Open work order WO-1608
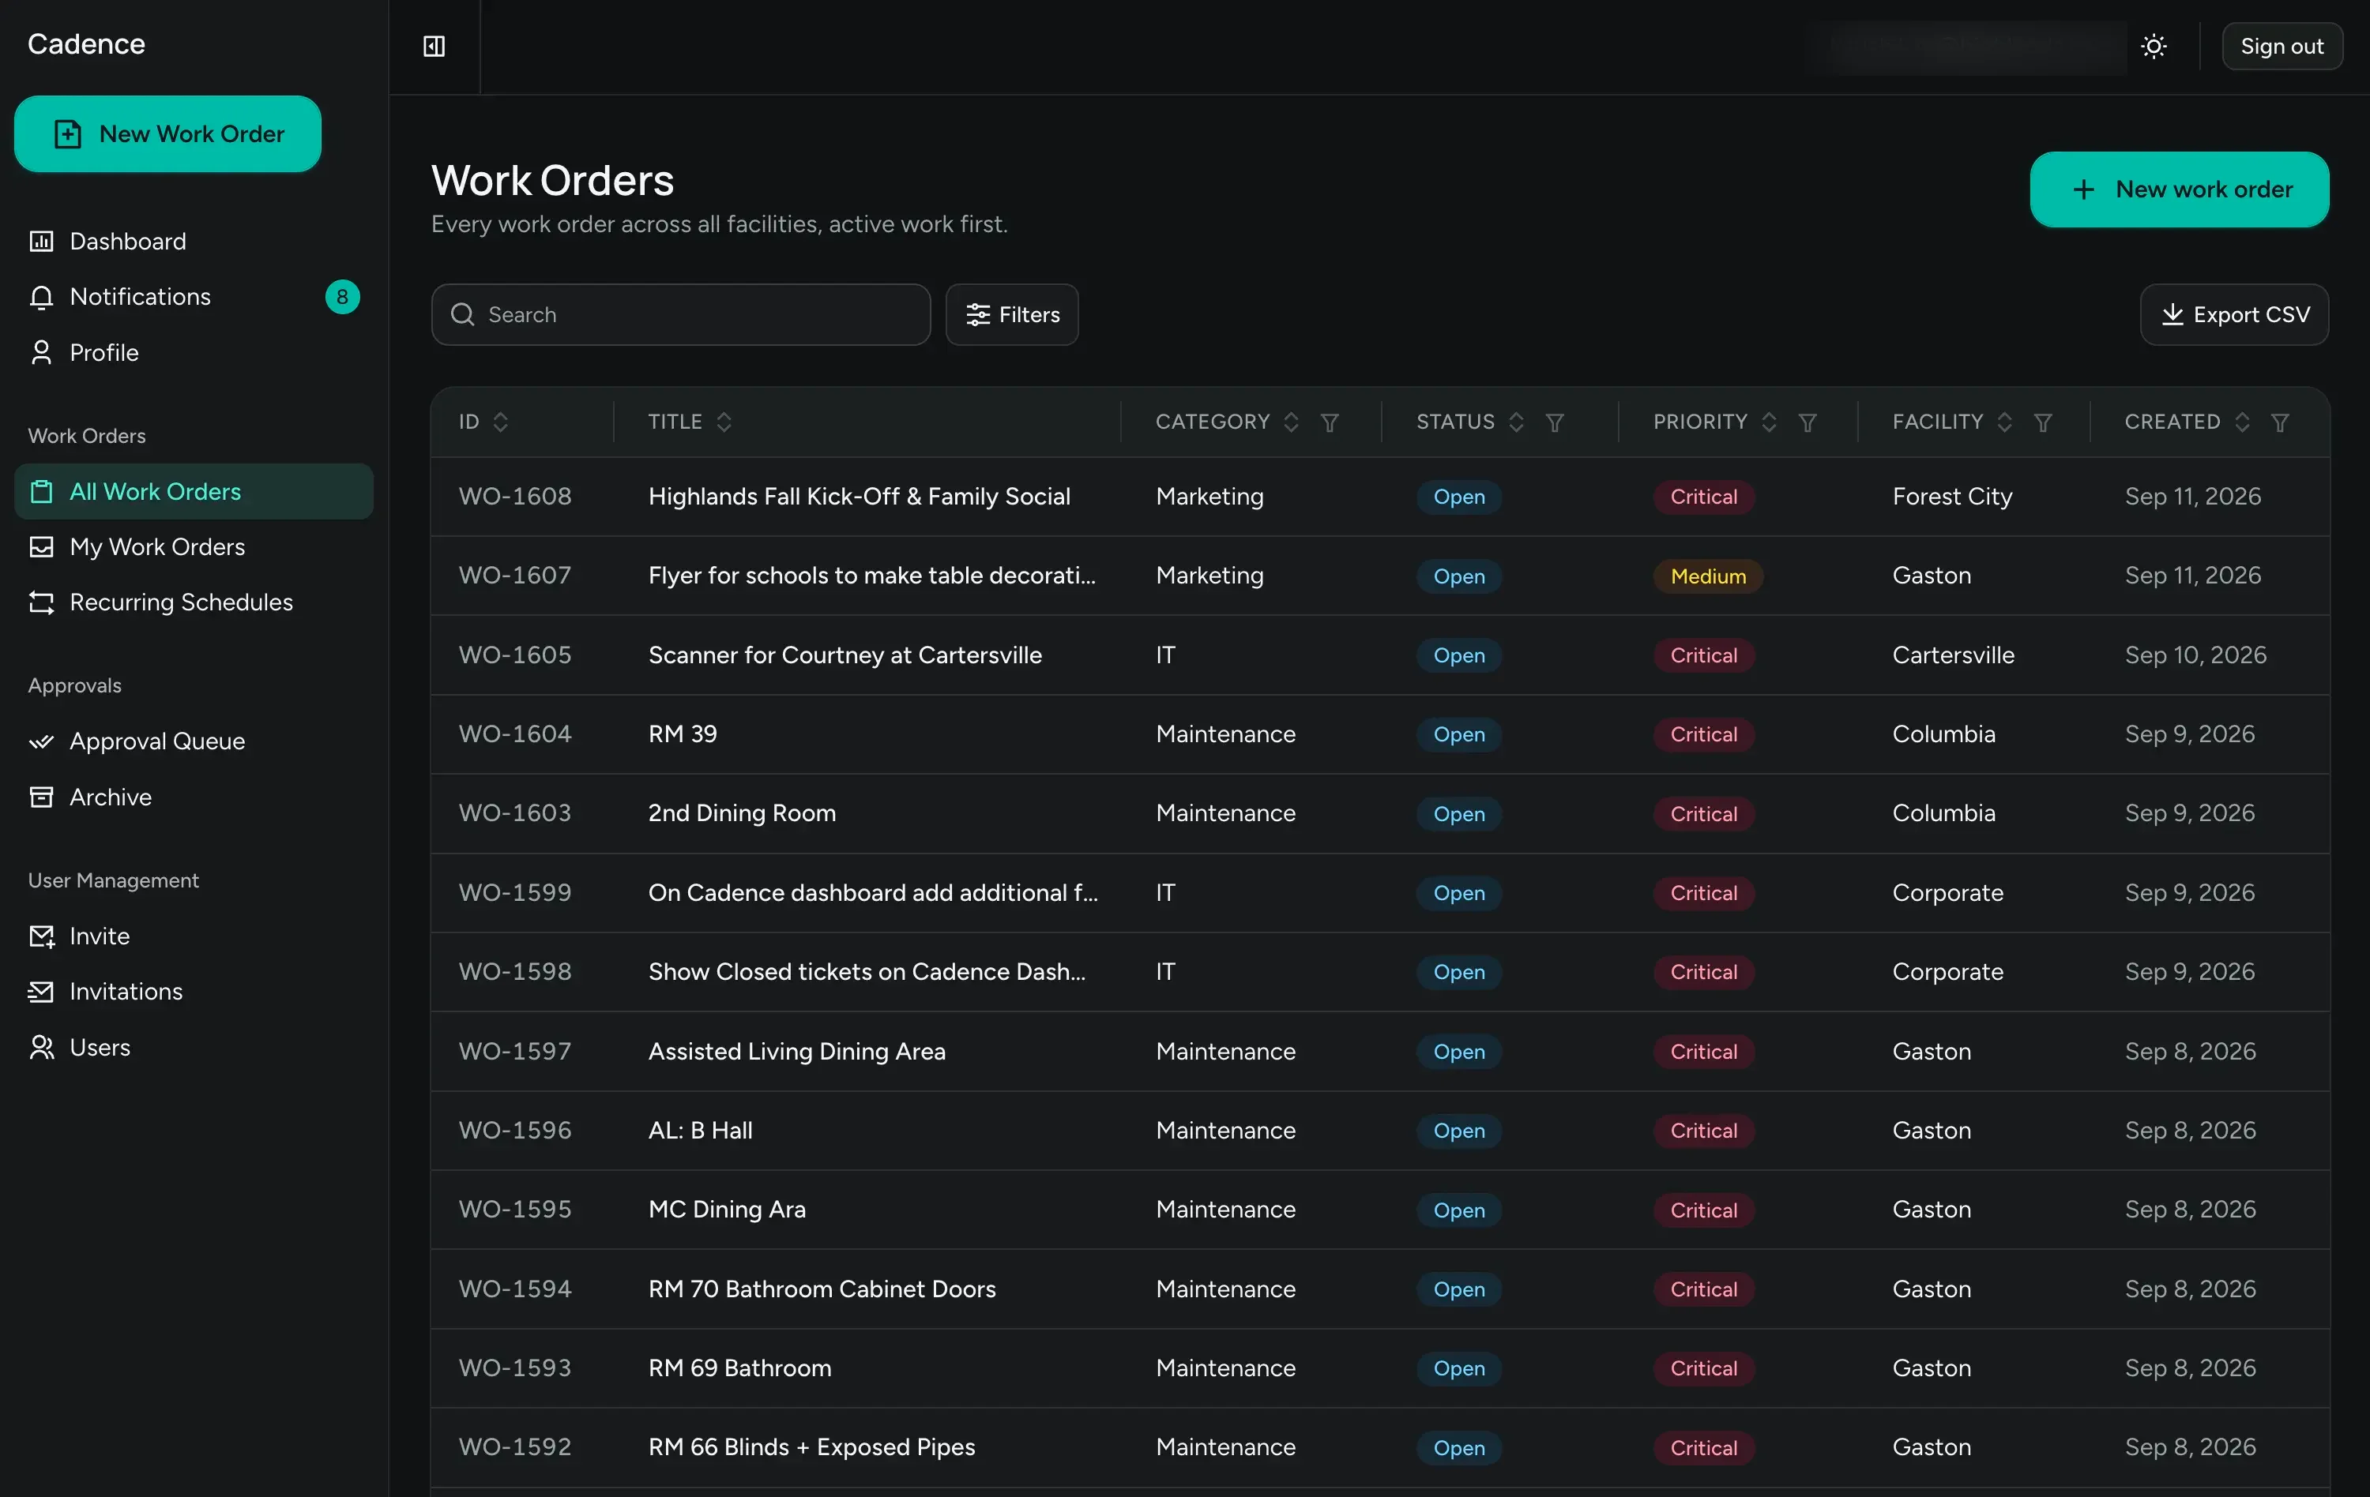The image size is (2370, 1497). click(x=1380, y=497)
